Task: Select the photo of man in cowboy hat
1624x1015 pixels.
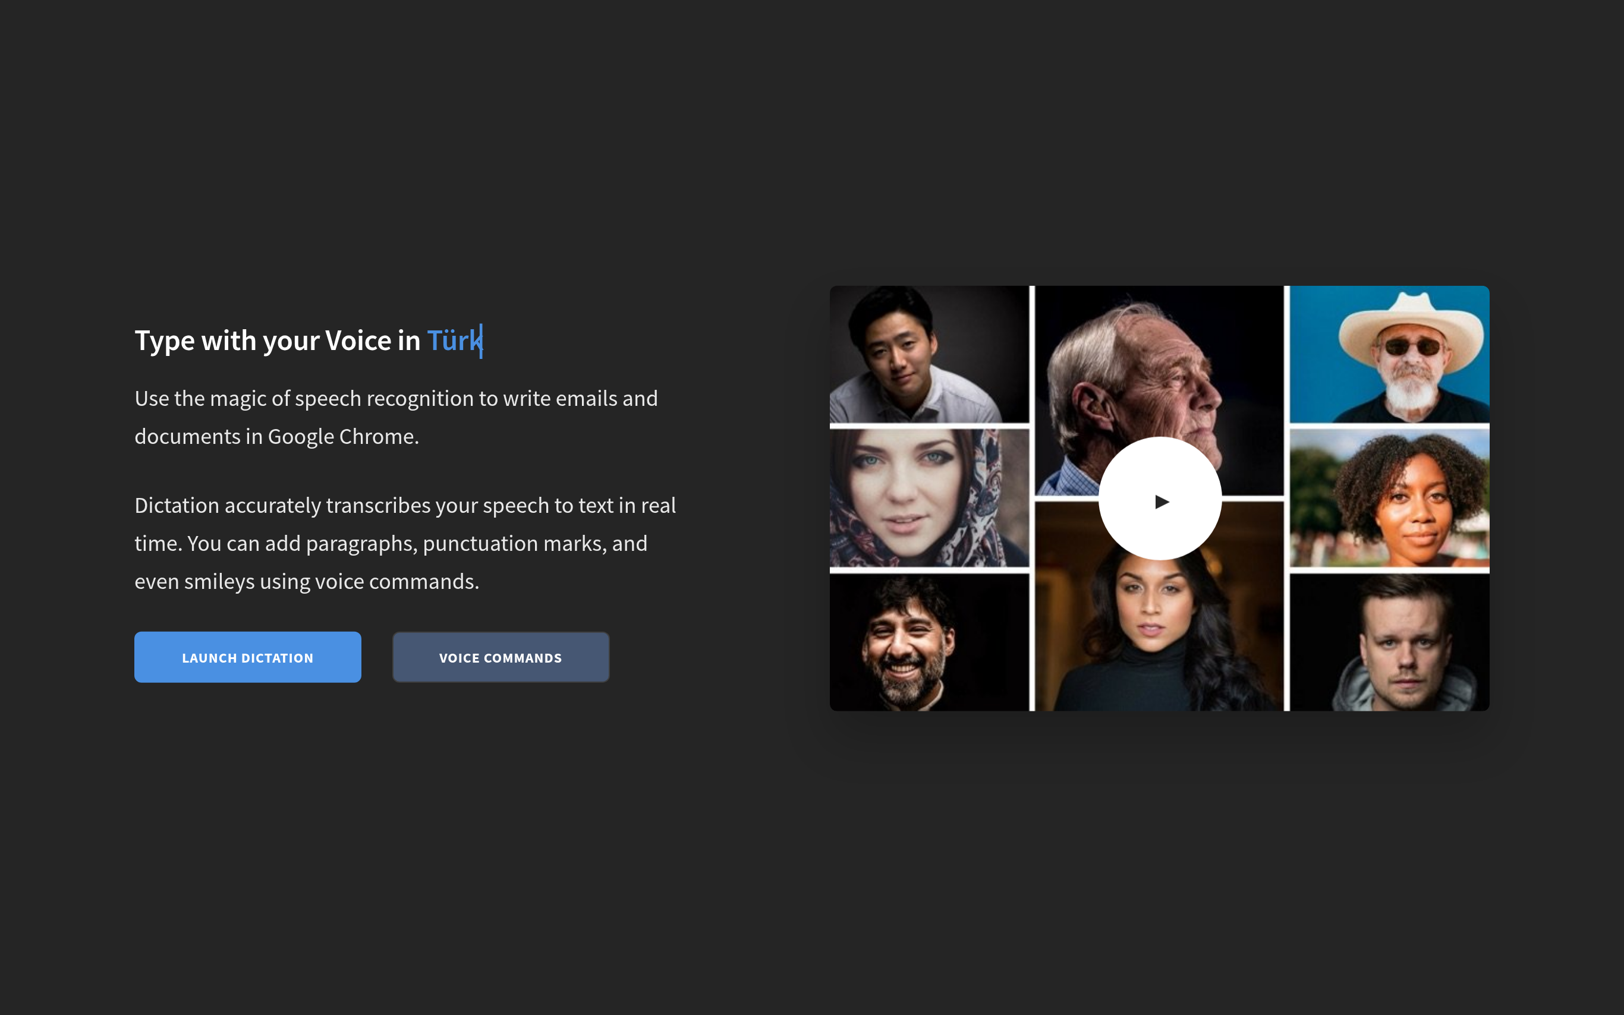Action: [x=1389, y=354]
